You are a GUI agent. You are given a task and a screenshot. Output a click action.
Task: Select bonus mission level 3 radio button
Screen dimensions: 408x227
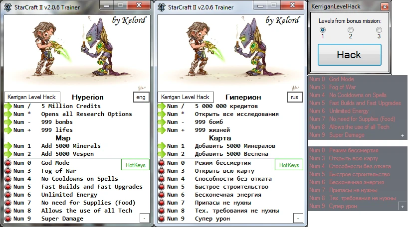pos(379,29)
